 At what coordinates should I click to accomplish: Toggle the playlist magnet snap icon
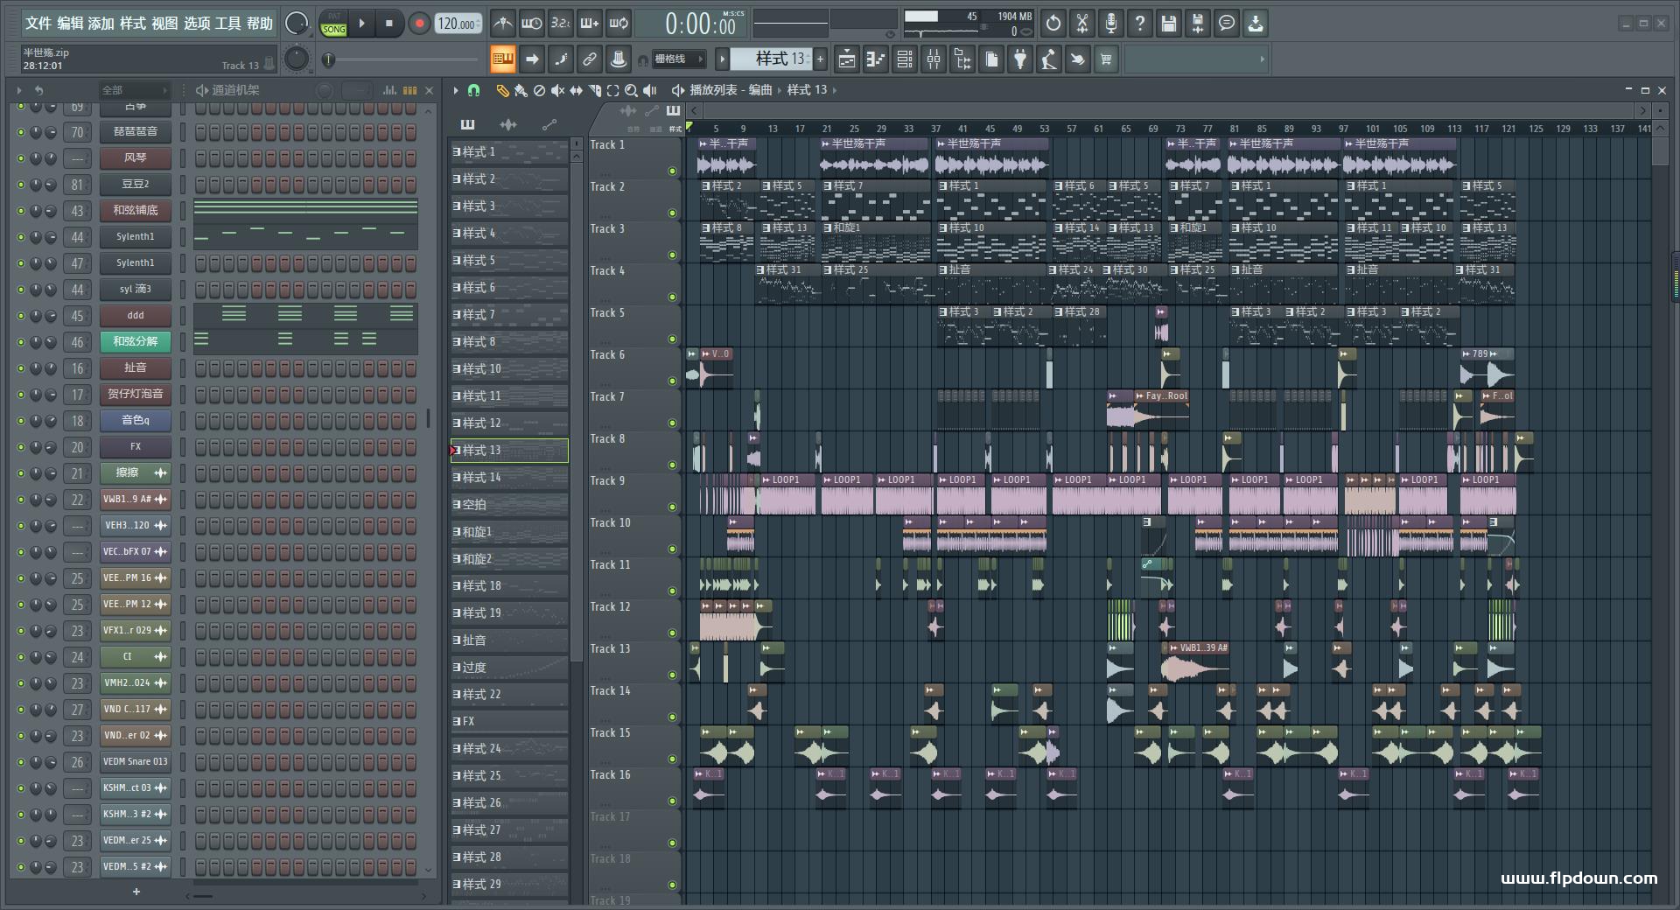point(473,90)
